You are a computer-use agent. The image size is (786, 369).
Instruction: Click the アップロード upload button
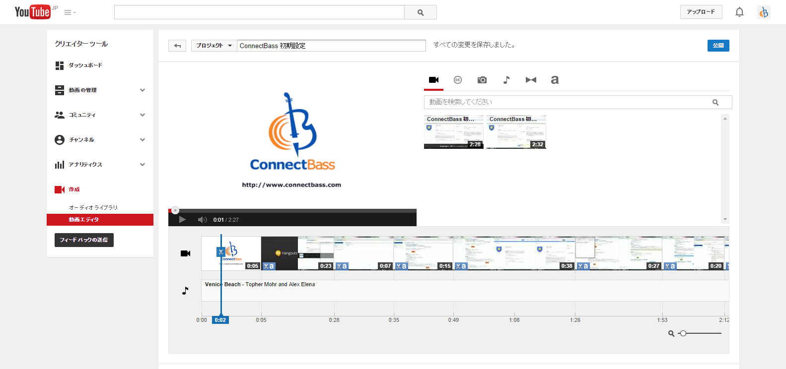pos(701,12)
